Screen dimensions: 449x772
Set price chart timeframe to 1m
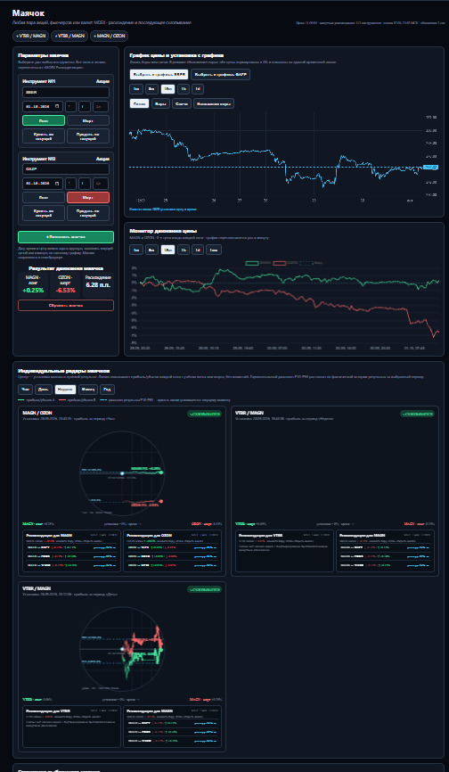point(136,89)
